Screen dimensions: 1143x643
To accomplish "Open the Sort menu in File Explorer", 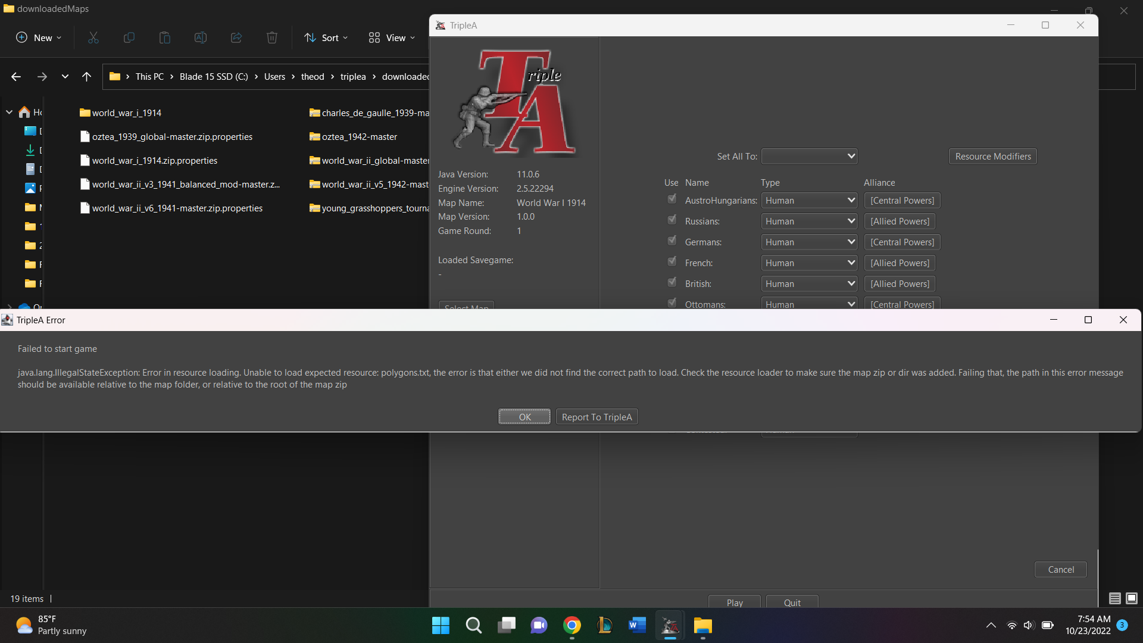I will [x=326, y=38].
